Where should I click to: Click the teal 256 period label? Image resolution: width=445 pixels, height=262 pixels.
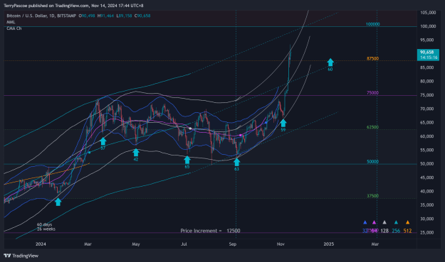point(396,231)
